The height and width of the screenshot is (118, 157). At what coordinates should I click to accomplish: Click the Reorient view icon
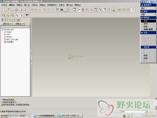click(x=100, y=10)
